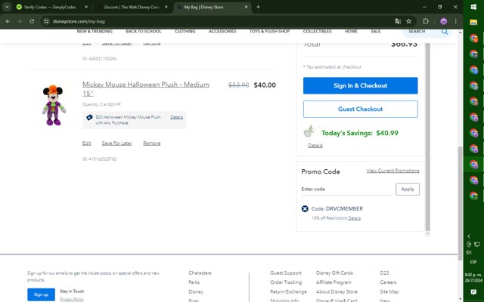Edit the Mickey Mouse Halloween Plush item

pyautogui.click(x=87, y=143)
